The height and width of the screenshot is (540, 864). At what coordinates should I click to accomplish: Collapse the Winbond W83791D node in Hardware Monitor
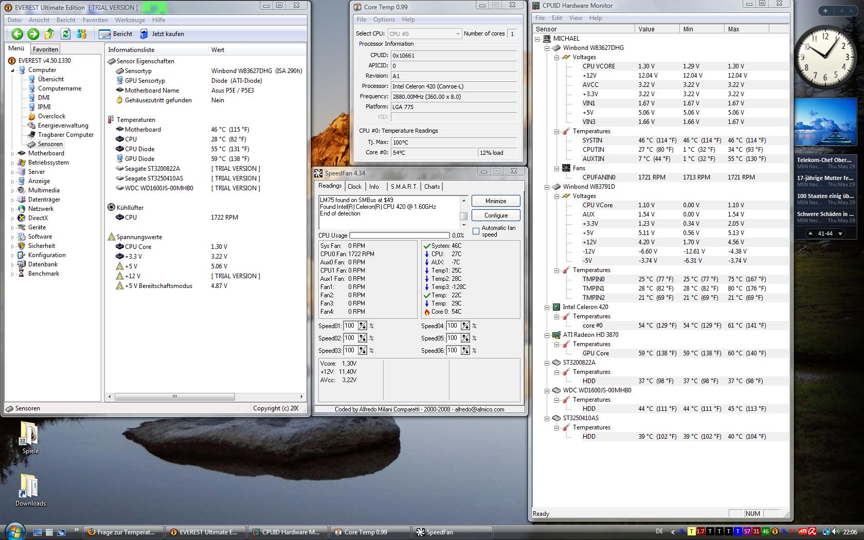point(547,187)
